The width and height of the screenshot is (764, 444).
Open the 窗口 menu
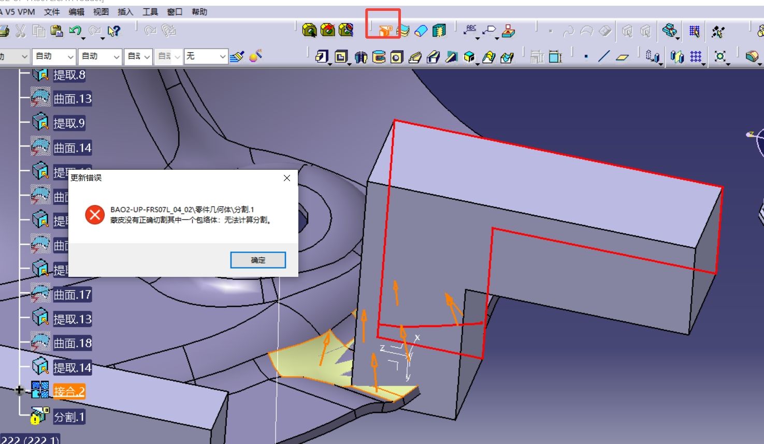click(175, 11)
